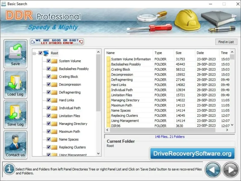Viewport: 241px width, 181px height.
Task: Select the Hard Links row in file list
Action: pyautogui.click(x=168, y=85)
